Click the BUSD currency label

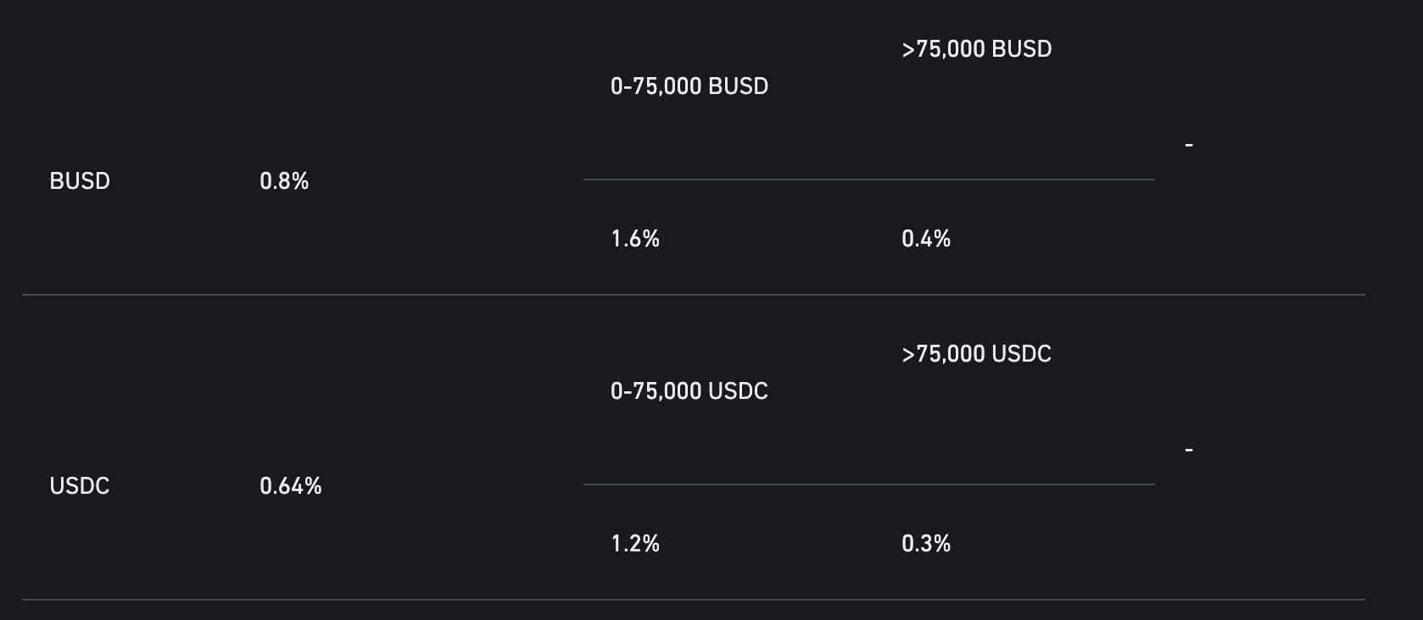coord(80,181)
